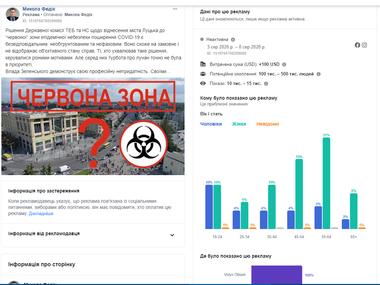The height and width of the screenshot is (285, 380).
Task: Click the purple Volyn Oblast bar
Action: coord(277,275)
